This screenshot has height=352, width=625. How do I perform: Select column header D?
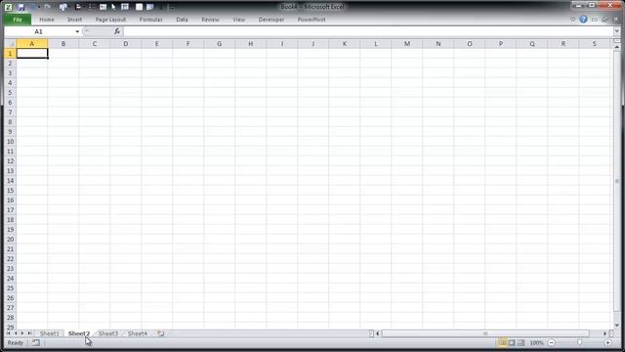pyautogui.click(x=126, y=43)
